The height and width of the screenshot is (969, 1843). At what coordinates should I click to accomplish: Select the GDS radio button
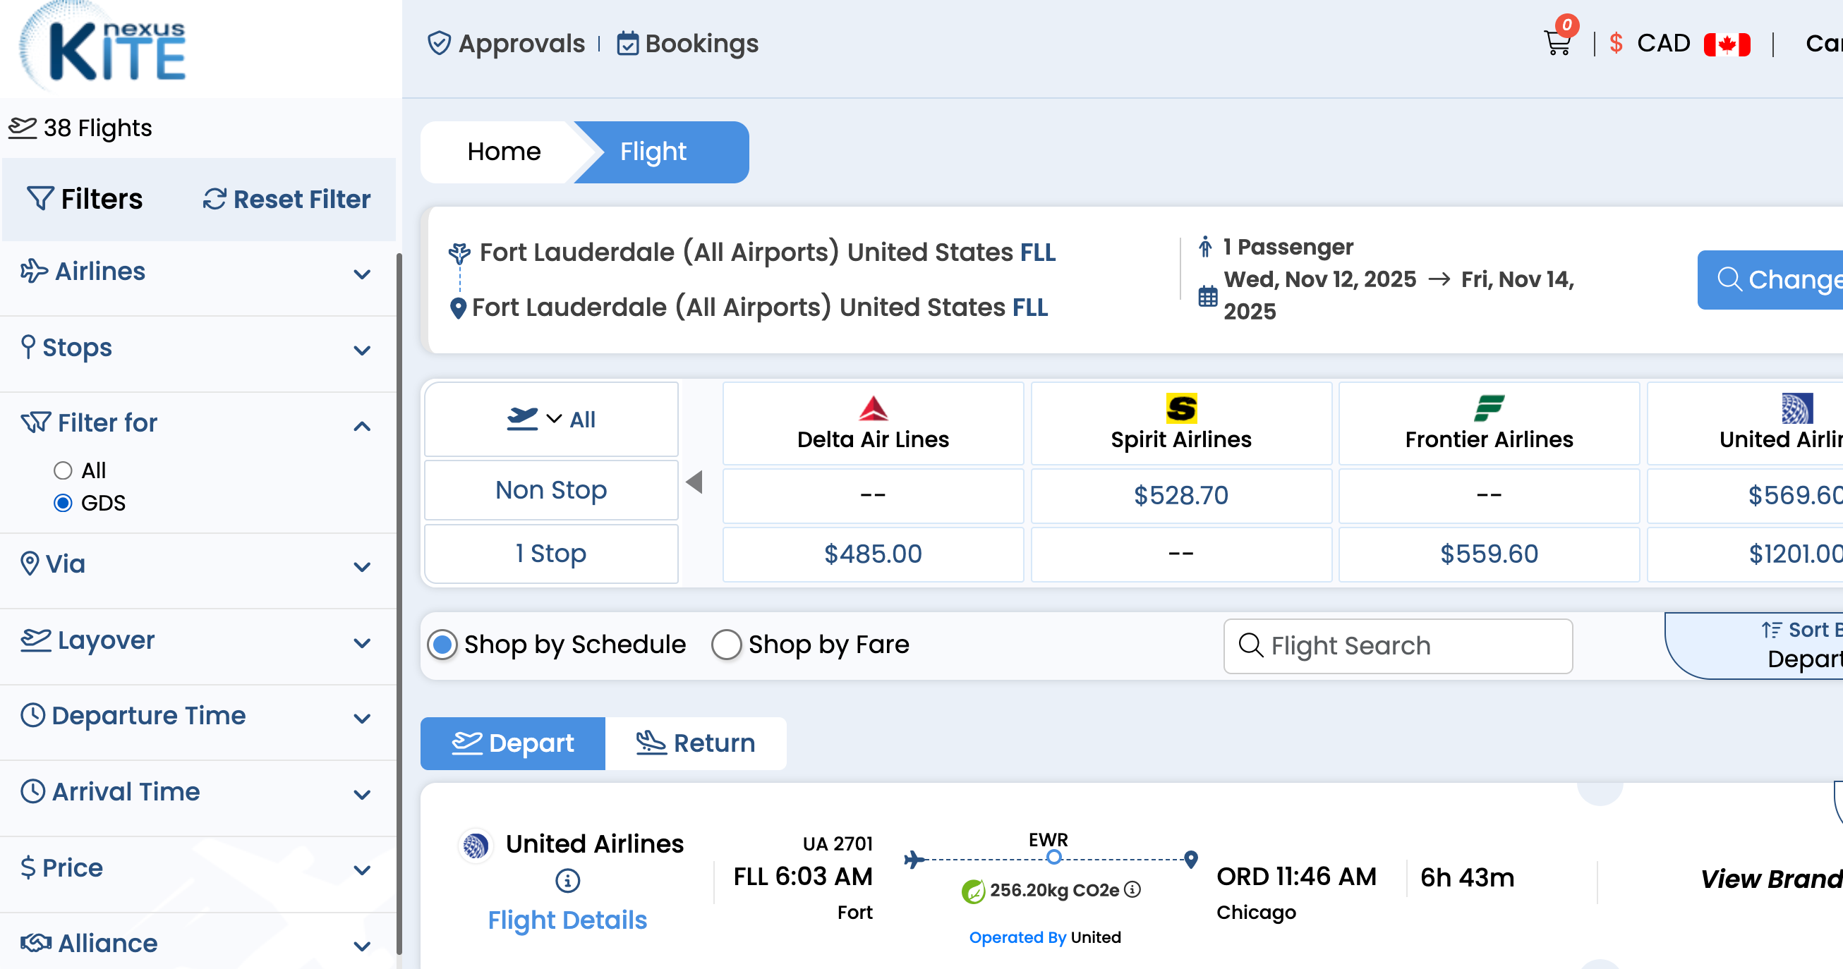tap(63, 503)
